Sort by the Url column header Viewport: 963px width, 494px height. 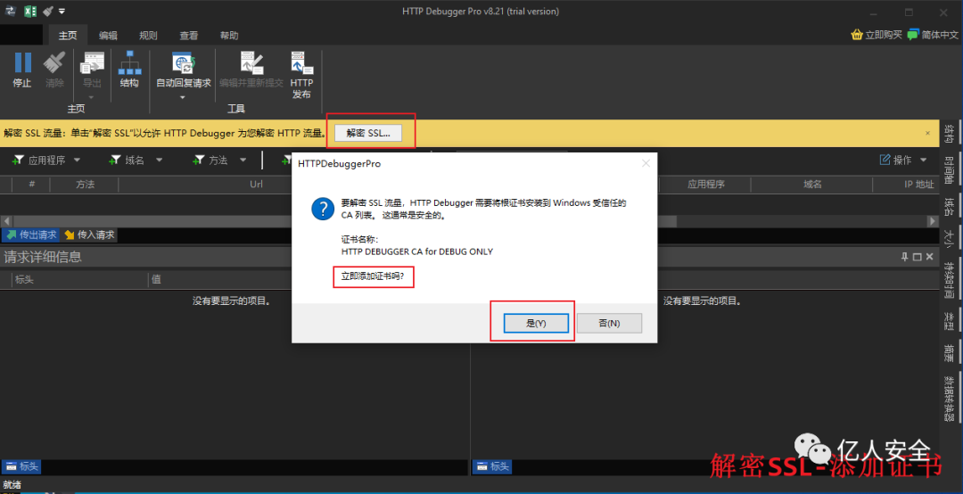tap(256, 185)
